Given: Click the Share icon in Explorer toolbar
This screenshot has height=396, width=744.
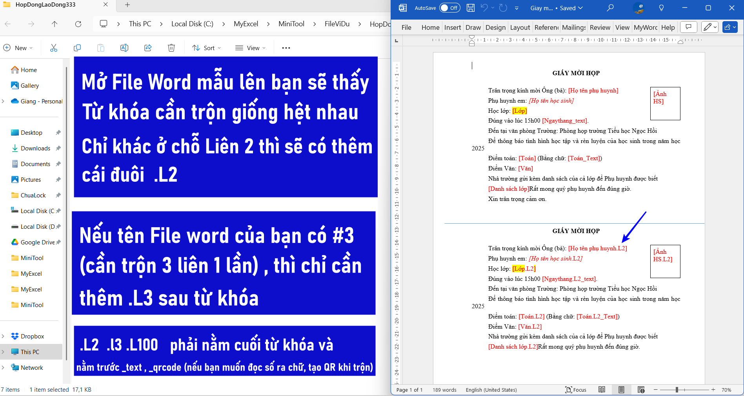Looking at the screenshot, I should click(148, 48).
